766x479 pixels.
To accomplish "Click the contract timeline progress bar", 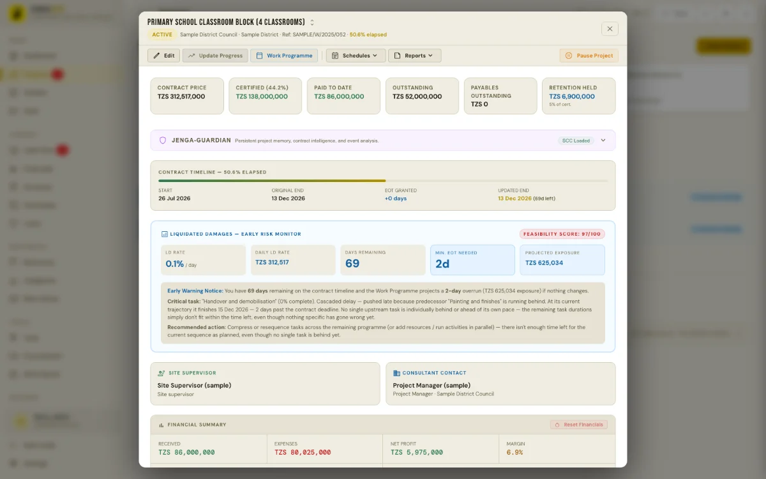I will [383, 181].
